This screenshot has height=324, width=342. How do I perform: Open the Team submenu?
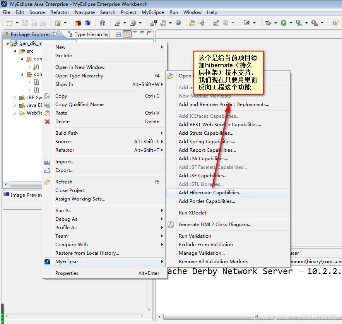[x=104, y=236]
